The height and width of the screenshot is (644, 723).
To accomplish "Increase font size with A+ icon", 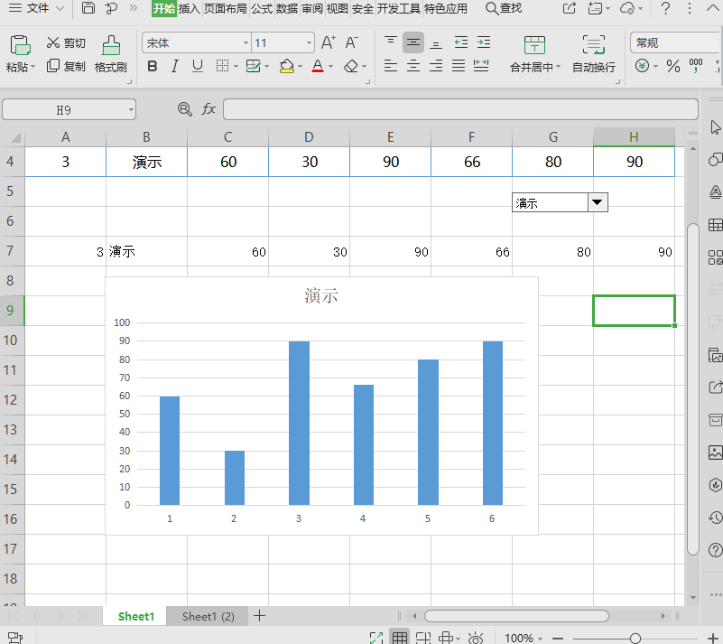I will 329,42.
